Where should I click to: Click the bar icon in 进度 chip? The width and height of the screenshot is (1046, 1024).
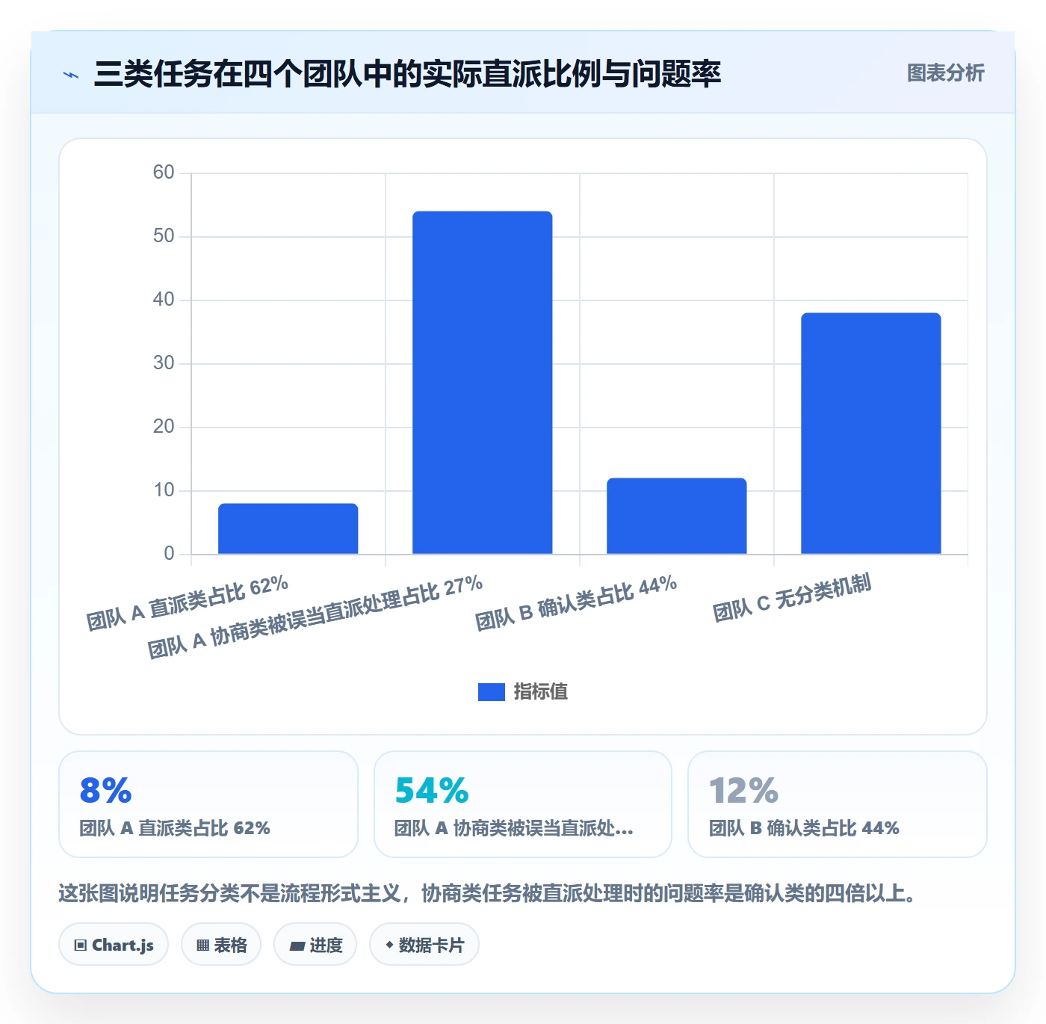click(297, 946)
